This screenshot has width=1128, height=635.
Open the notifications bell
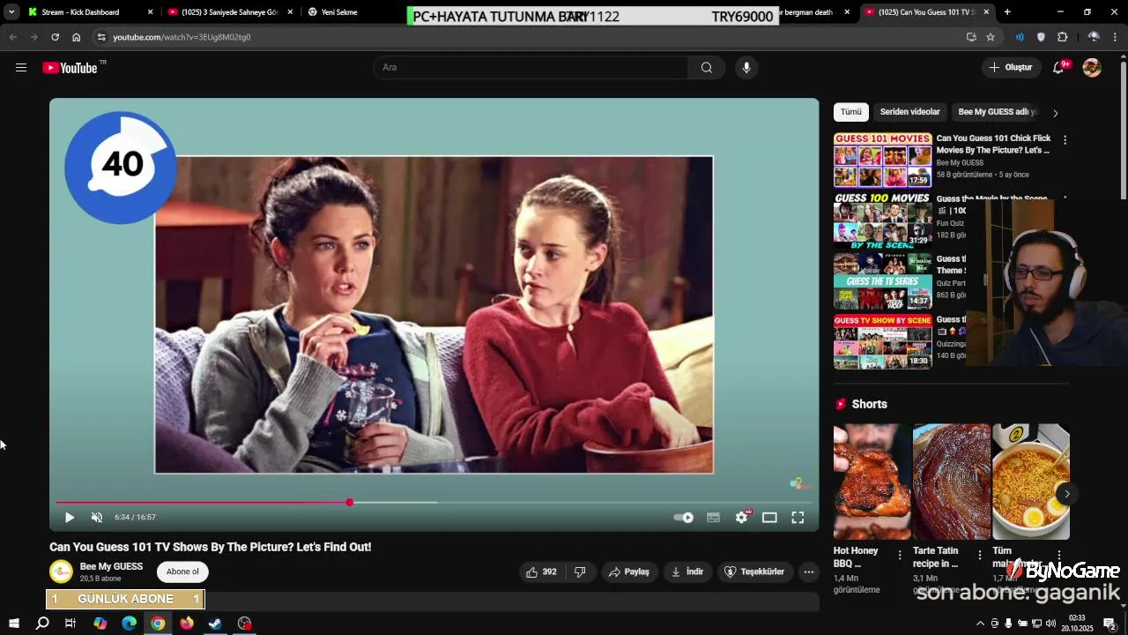[x=1059, y=68]
